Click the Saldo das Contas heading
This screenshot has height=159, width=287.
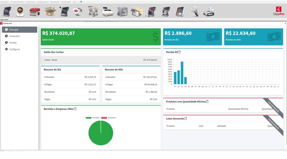tap(53, 52)
